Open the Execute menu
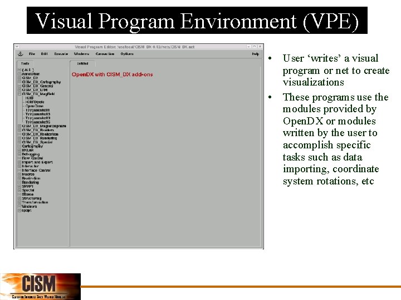Image resolution: width=401 pixels, height=300 pixels. pyautogui.click(x=61, y=54)
